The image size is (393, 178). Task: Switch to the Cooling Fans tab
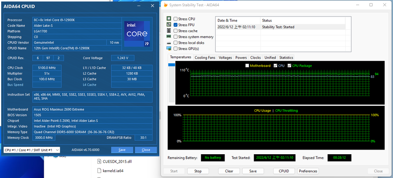205,58
